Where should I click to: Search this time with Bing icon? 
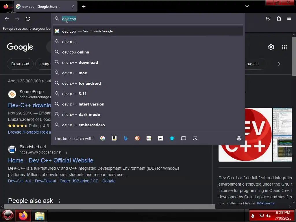(x=126, y=138)
